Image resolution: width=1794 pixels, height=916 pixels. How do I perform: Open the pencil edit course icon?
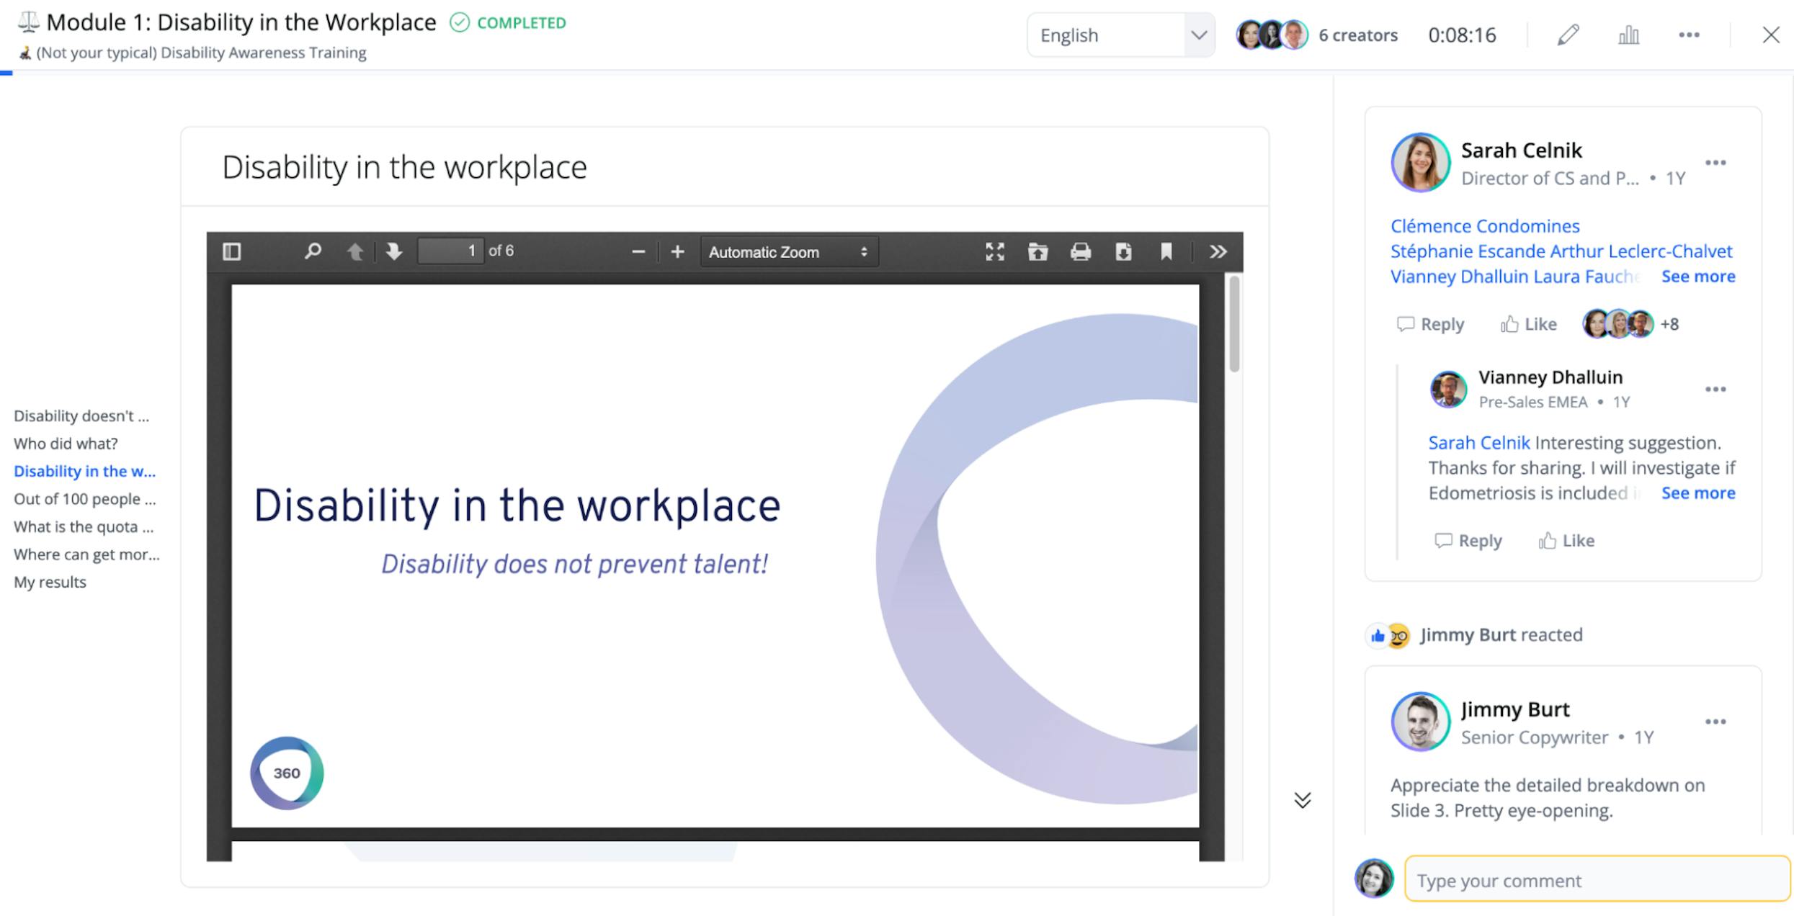[1568, 35]
